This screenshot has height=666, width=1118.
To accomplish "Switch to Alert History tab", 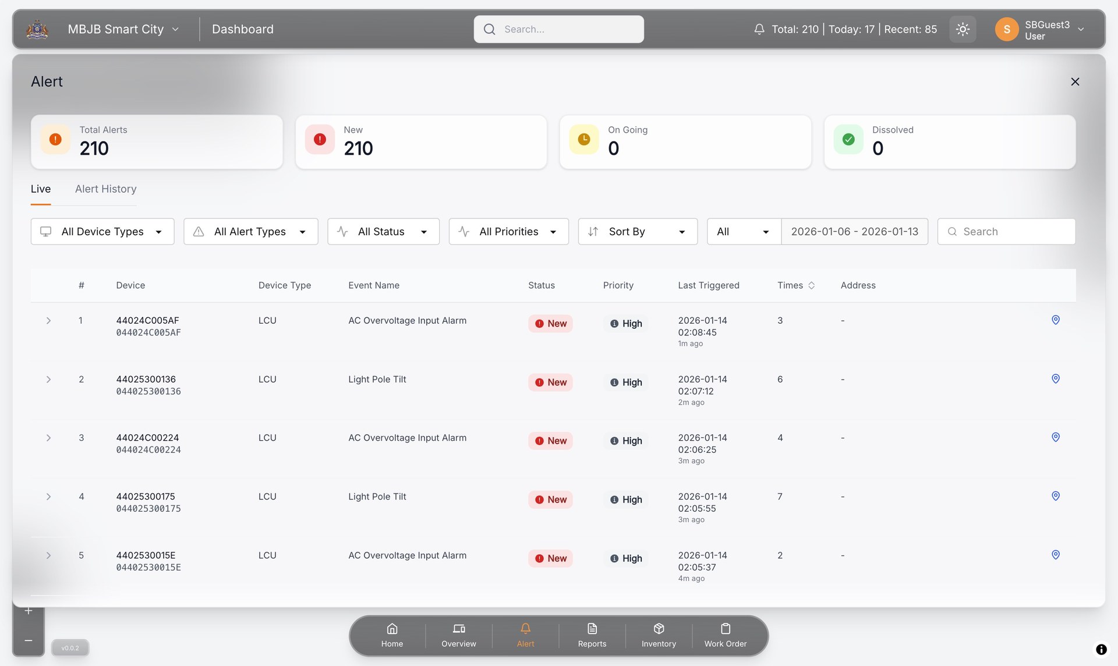I will click(x=105, y=189).
